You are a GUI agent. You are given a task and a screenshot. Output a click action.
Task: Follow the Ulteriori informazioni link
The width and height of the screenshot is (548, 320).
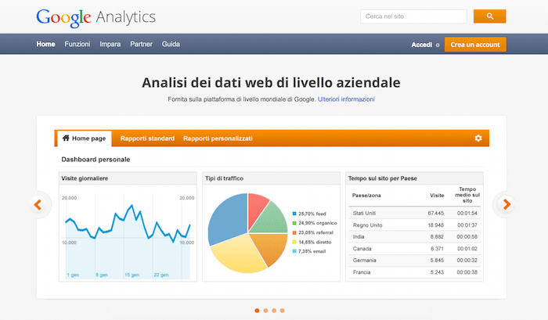346,99
